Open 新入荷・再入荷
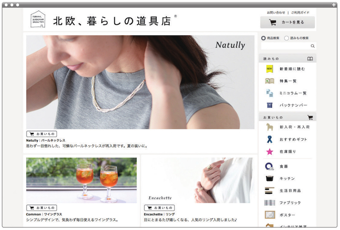 (x=295, y=127)
